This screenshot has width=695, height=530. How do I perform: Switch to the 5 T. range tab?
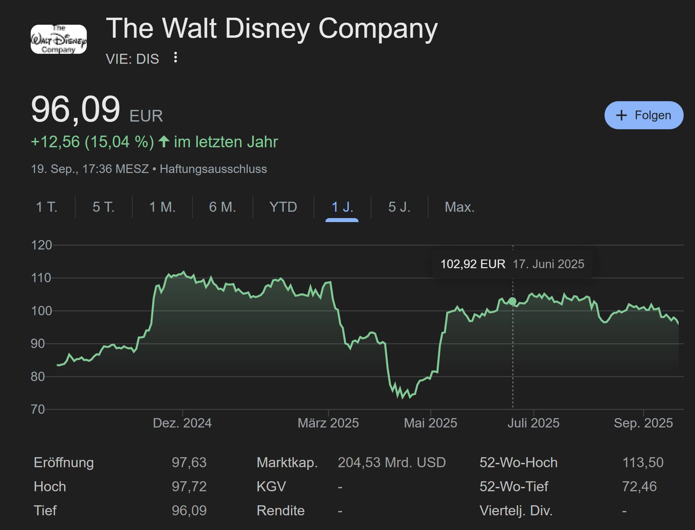point(103,207)
